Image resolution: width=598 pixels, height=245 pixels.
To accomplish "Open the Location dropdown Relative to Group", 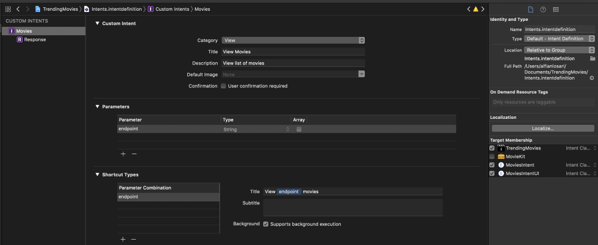I will [x=560, y=50].
